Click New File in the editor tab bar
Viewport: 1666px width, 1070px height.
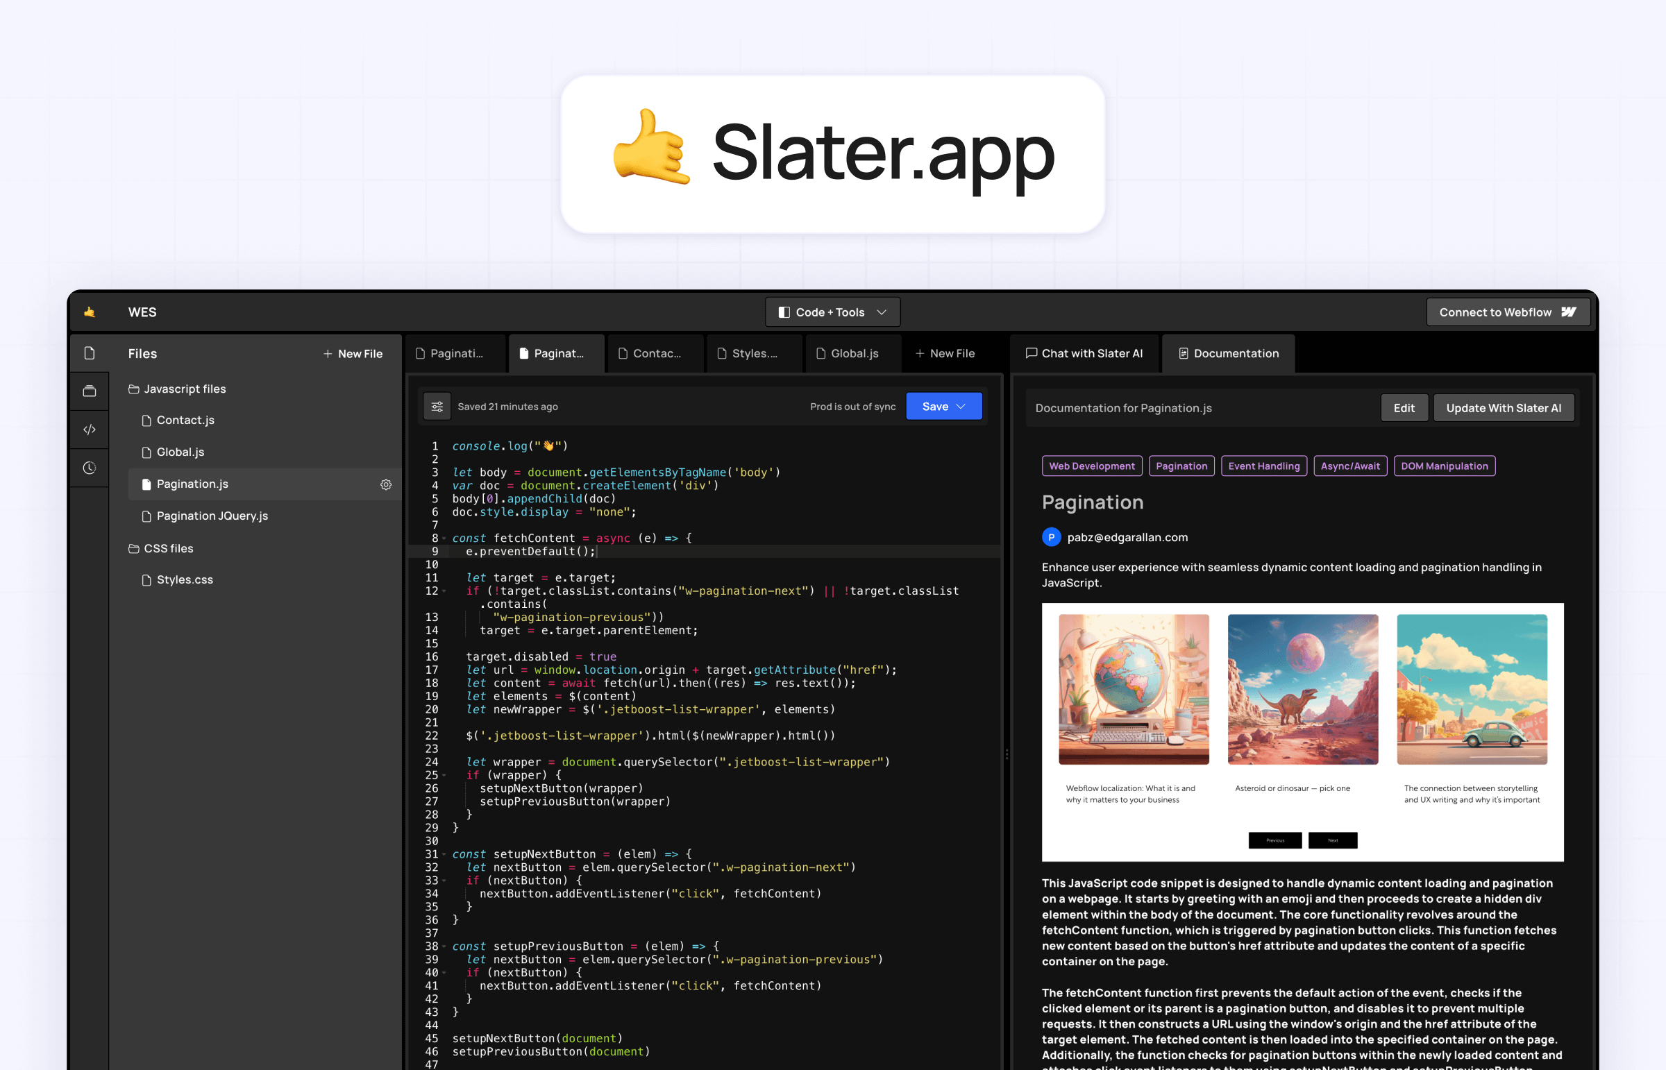(945, 354)
